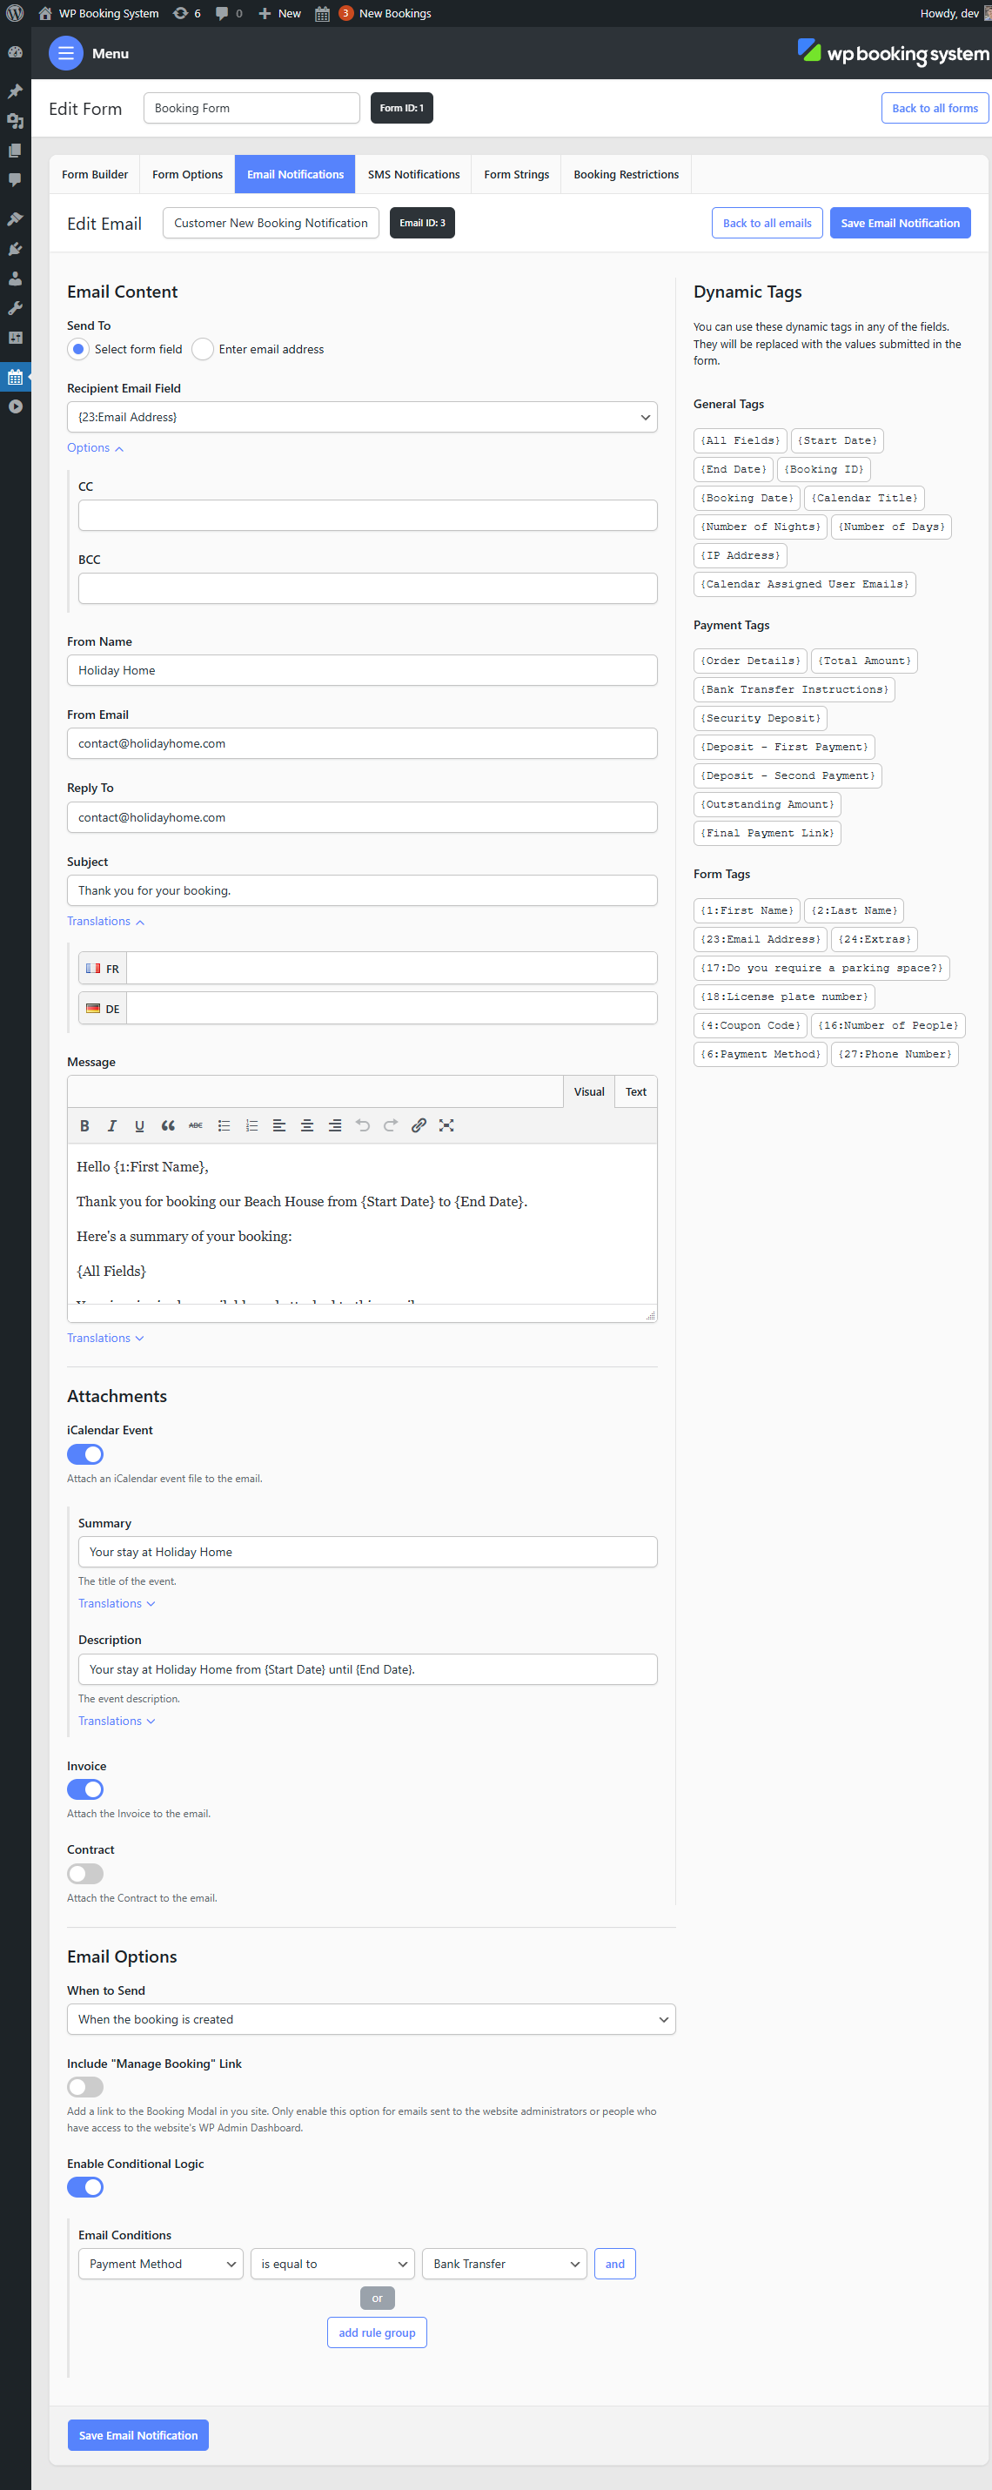The image size is (992, 2490).
Task: Disable the Conditional Logic switch
Action: tap(85, 2187)
